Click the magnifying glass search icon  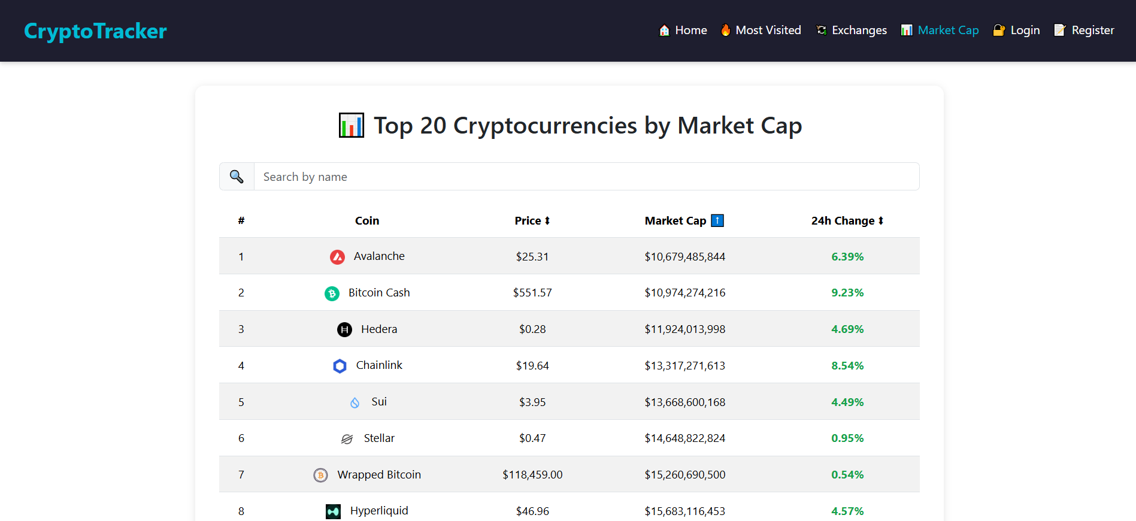(x=236, y=176)
